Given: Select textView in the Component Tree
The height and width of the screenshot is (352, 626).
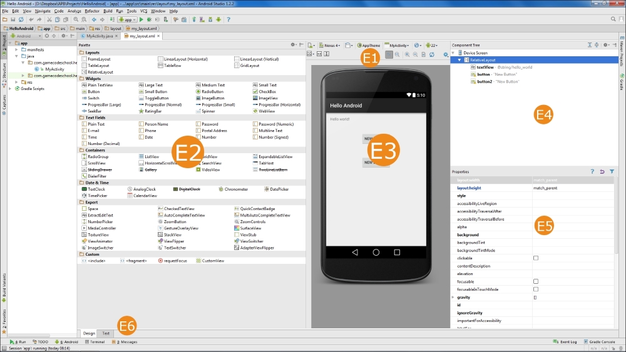Looking at the screenshot, I should [x=485, y=67].
